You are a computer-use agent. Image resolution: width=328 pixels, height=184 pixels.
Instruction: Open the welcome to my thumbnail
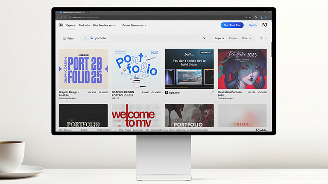(x=136, y=115)
